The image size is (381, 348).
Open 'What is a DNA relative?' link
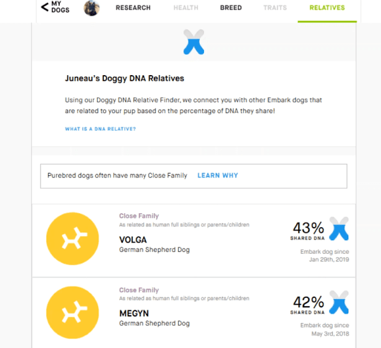pos(100,129)
